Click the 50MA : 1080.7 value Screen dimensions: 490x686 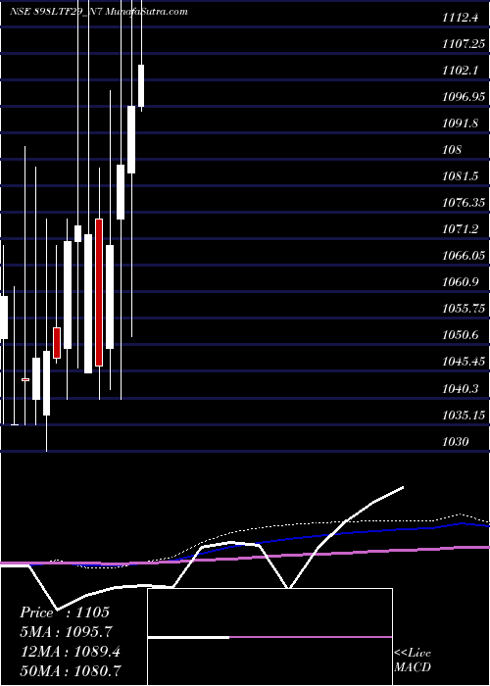coord(71,670)
